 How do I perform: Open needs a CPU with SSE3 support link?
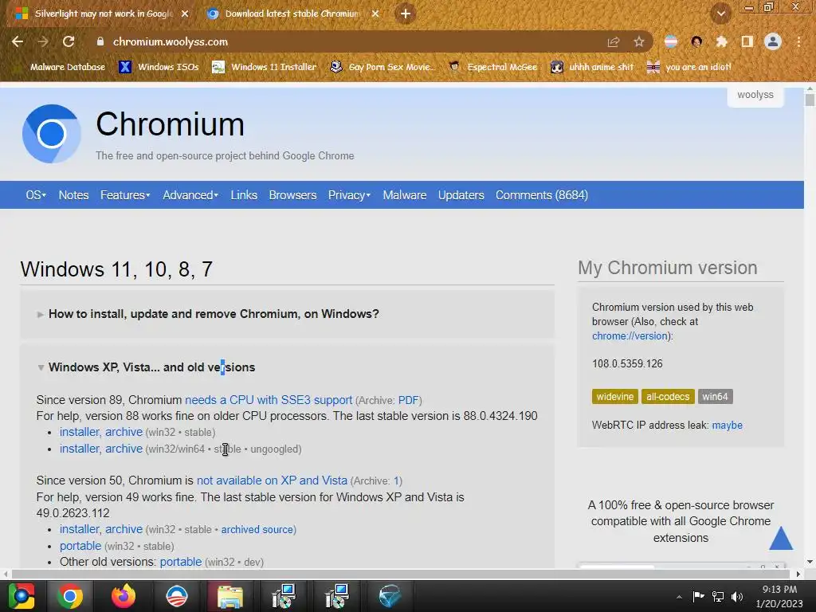point(269,400)
